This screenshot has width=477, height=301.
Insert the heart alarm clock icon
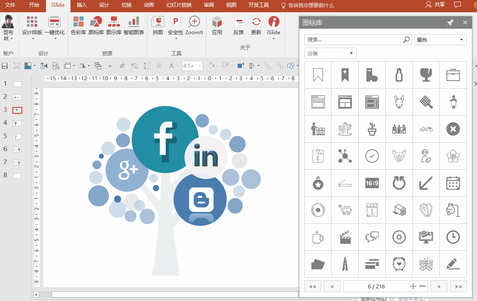click(x=399, y=264)
